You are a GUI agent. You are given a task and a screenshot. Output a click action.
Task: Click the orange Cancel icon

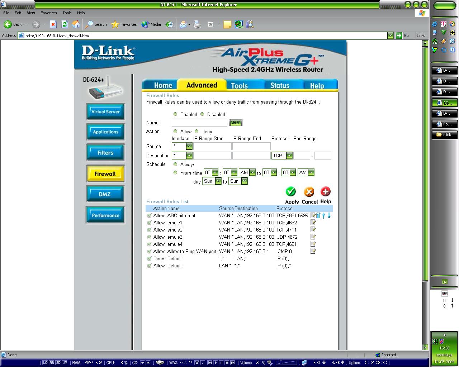coord(309,192)
